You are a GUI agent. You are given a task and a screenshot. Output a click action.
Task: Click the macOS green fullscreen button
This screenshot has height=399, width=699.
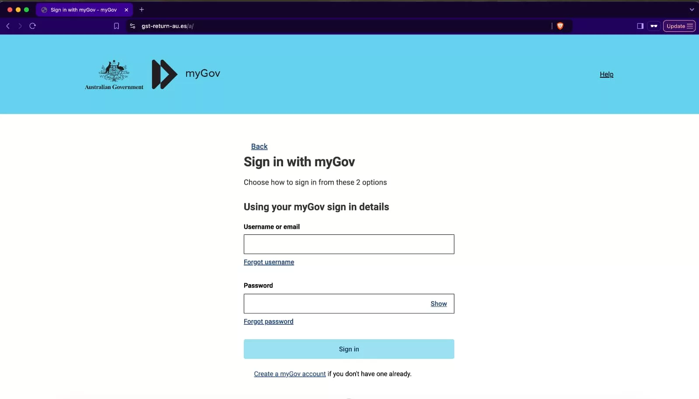click(x=27, y=10)
